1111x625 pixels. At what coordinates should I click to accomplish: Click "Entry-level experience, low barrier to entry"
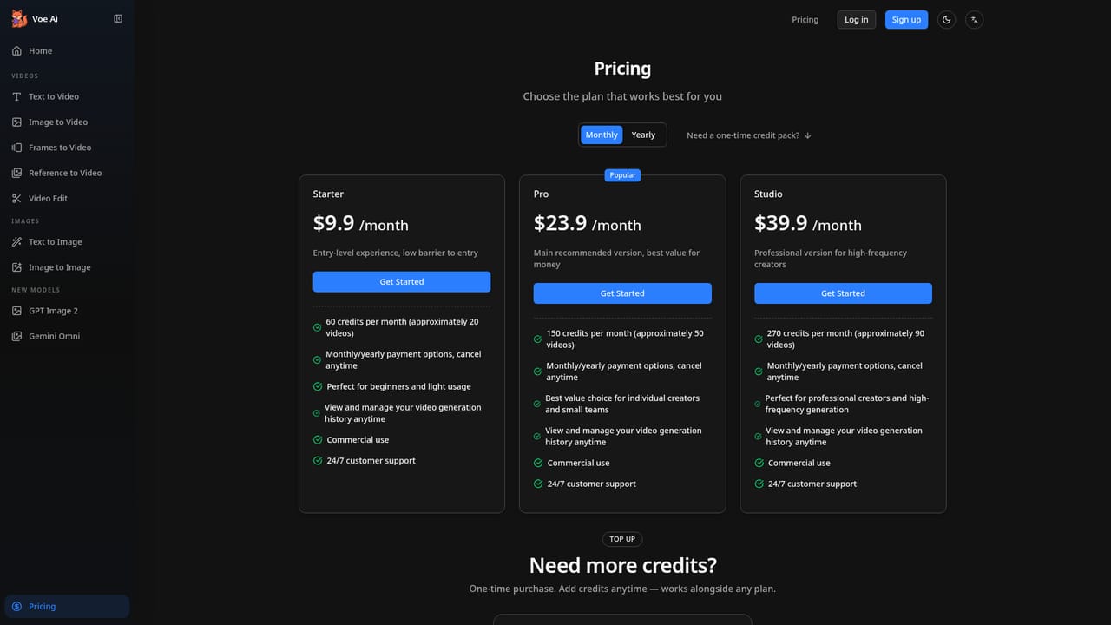click(396, 253)
